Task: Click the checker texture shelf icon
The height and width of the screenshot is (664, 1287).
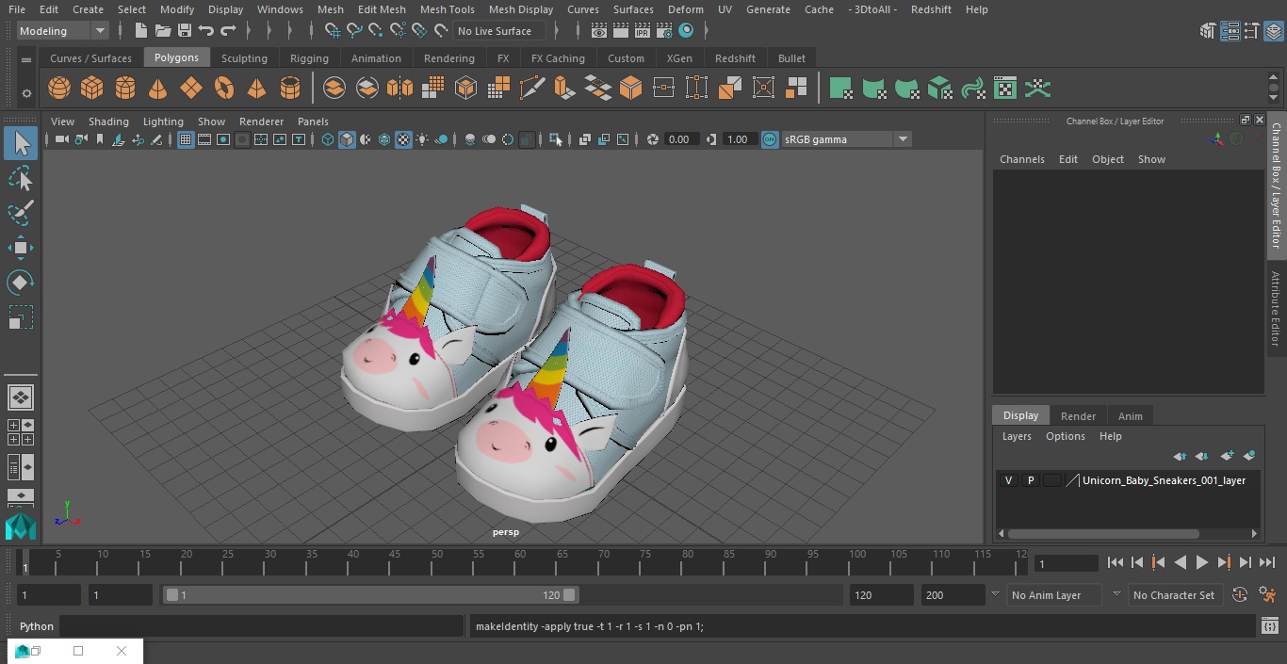Action: point(1005,89)
